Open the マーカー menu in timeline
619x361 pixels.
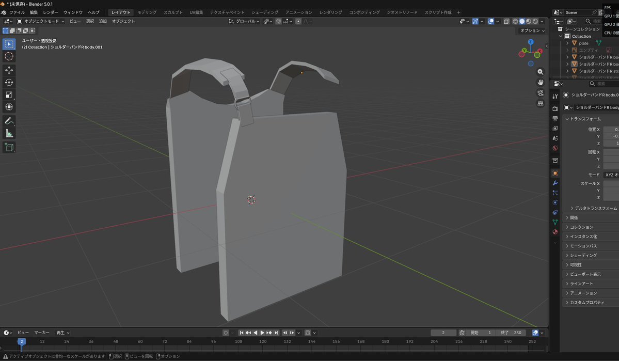tap(41, 333)
